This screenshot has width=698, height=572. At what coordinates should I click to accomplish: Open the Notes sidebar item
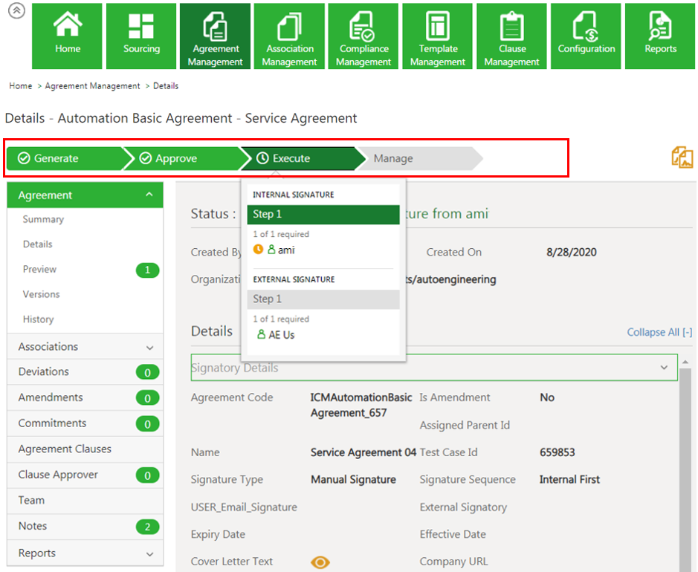(33, 526)
